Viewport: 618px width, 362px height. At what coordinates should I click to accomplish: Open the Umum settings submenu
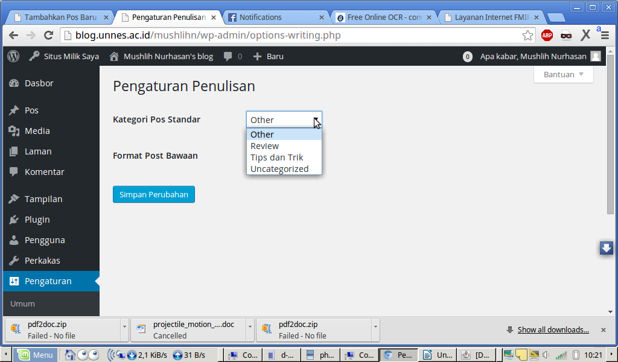22,303
